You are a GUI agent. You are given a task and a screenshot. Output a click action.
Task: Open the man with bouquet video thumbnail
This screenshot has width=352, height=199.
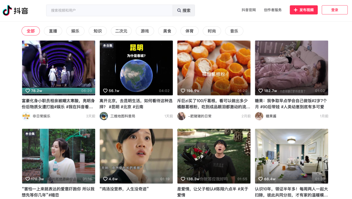[214, 156]
